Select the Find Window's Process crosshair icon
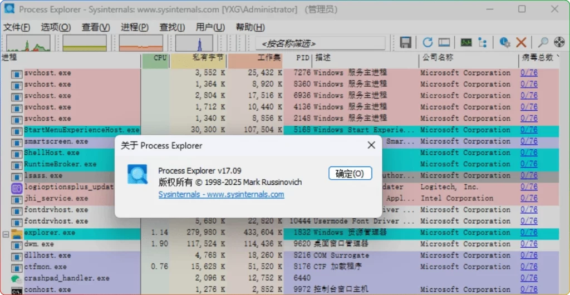This screenshot has height=295, width=570. 559,43
